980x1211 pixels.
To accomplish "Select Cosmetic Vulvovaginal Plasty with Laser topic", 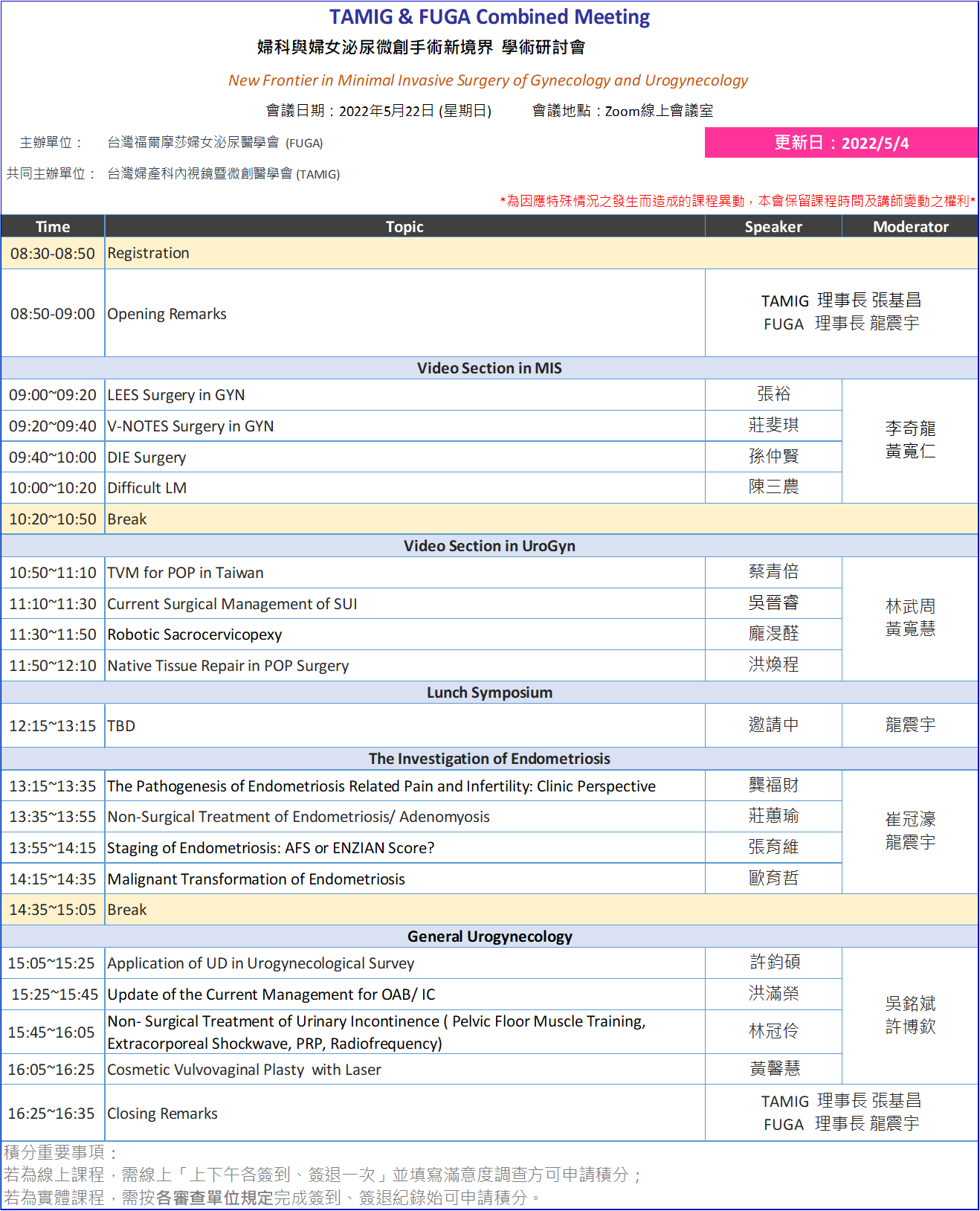I will (245, 1070).
